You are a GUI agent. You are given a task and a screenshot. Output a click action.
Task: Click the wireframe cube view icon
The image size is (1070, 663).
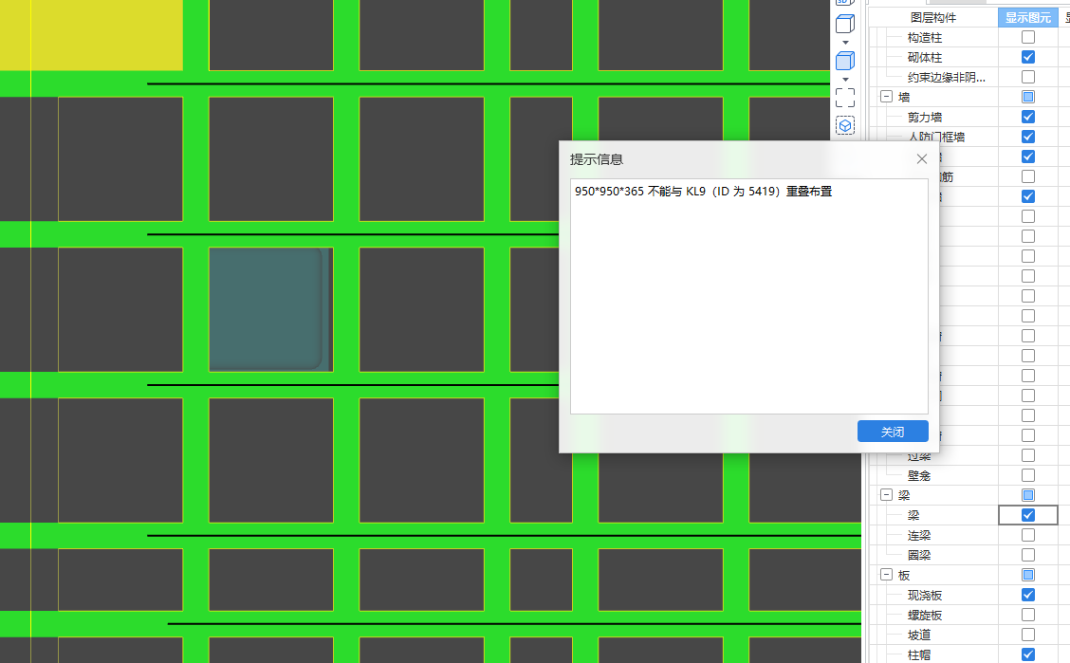(845, 24)
